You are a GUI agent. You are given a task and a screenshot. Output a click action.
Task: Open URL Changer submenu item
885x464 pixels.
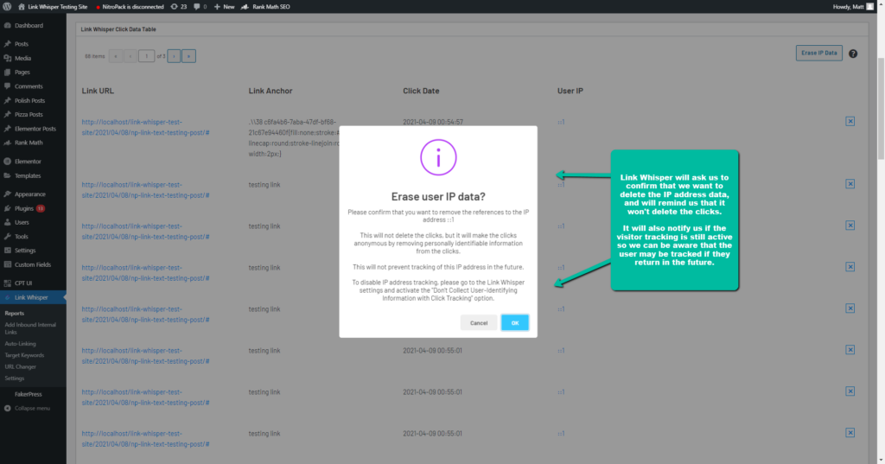(21, 367)
